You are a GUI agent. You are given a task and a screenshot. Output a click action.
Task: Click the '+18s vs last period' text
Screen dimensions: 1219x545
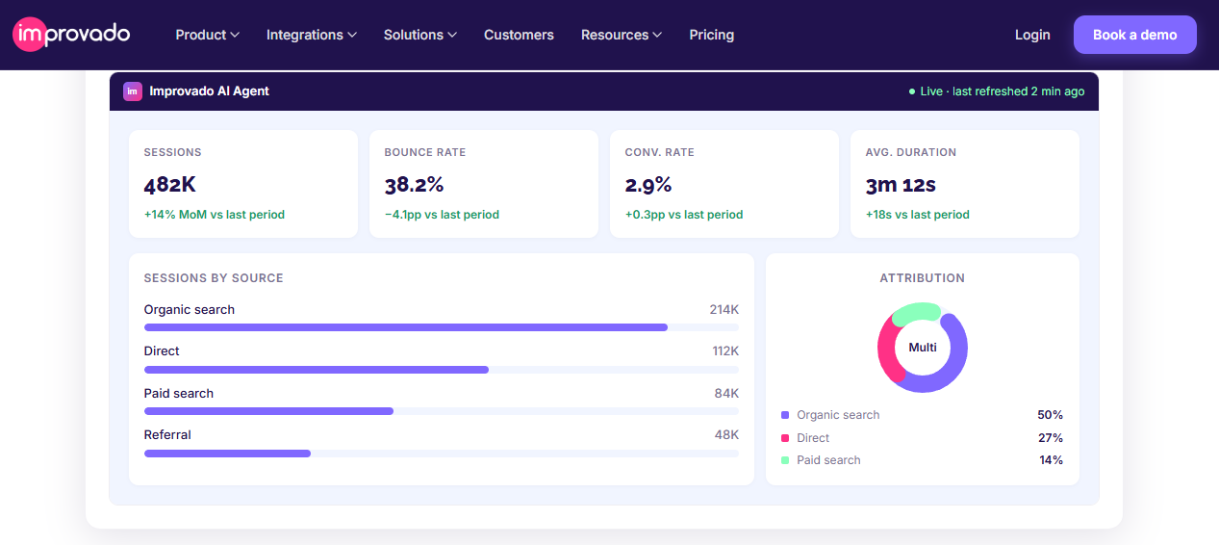(917, 215)
